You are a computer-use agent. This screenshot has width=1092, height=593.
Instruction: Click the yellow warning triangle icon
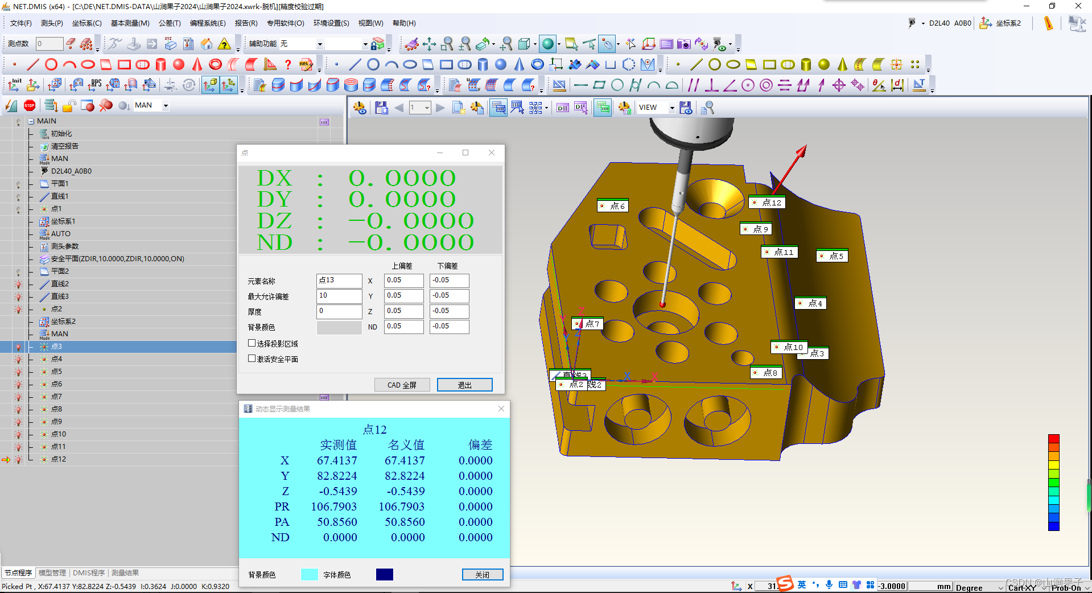[225, 44]
